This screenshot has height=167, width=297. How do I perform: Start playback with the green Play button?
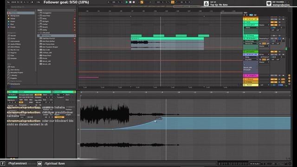click(127, 2)
